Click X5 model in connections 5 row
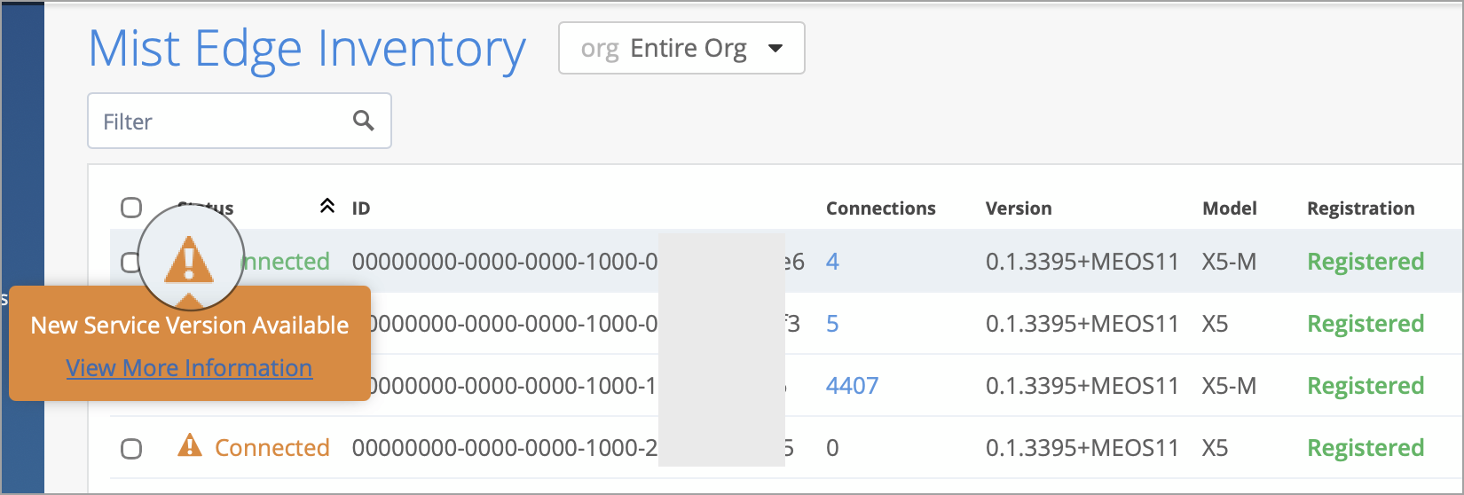The image size is (1464, 495). tap(1215, 324)
